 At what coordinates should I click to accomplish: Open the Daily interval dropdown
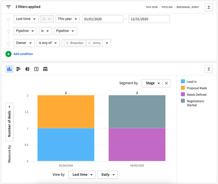point(107,175)
